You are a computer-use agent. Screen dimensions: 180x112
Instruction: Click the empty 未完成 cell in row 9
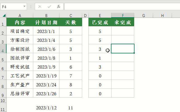(x=123, y=93)
